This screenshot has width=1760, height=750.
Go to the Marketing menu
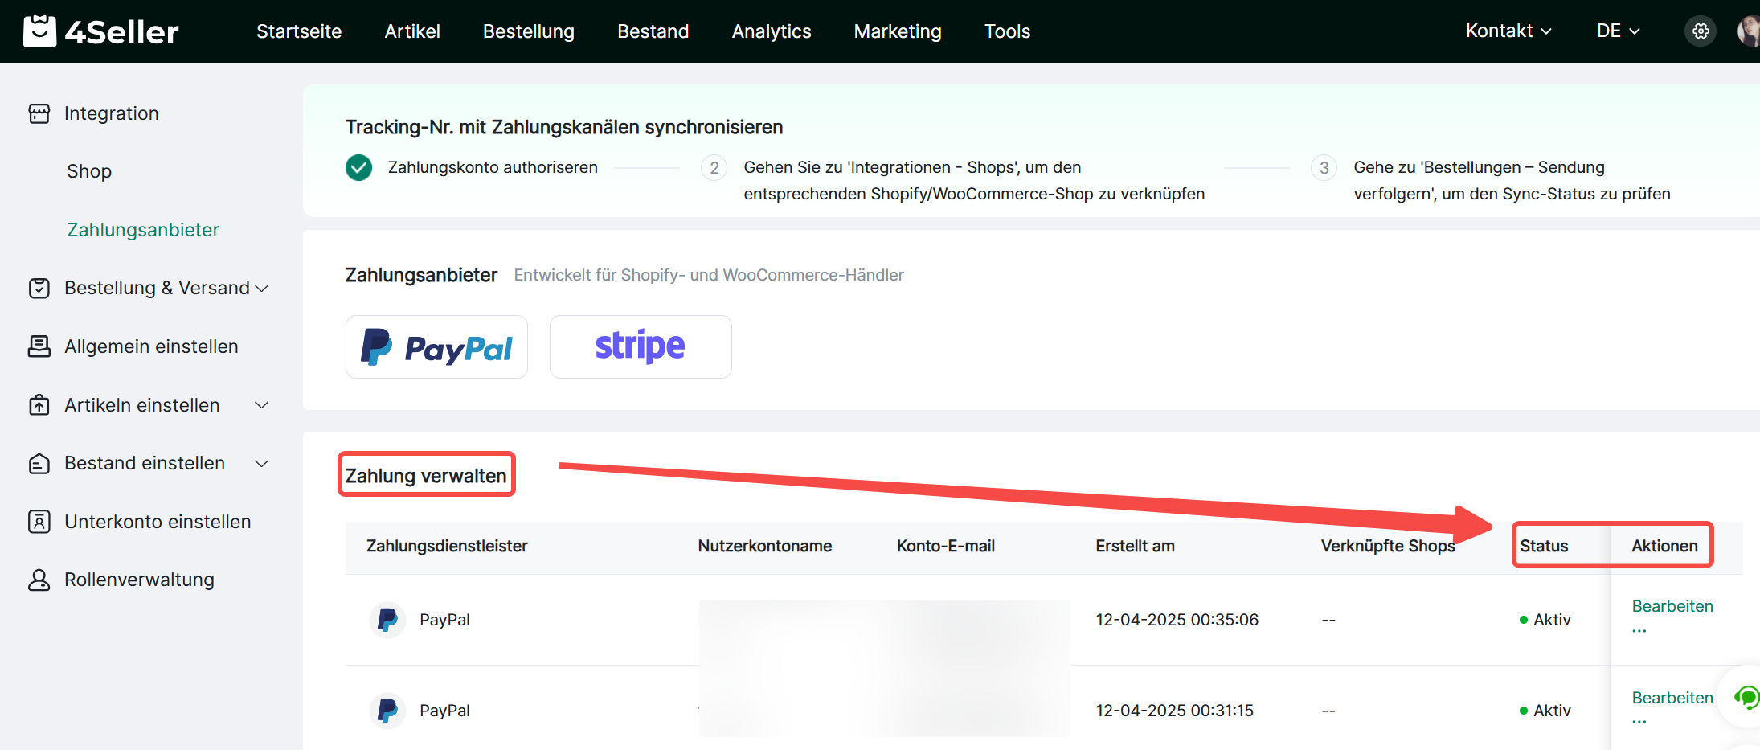(x=897, y=31)
